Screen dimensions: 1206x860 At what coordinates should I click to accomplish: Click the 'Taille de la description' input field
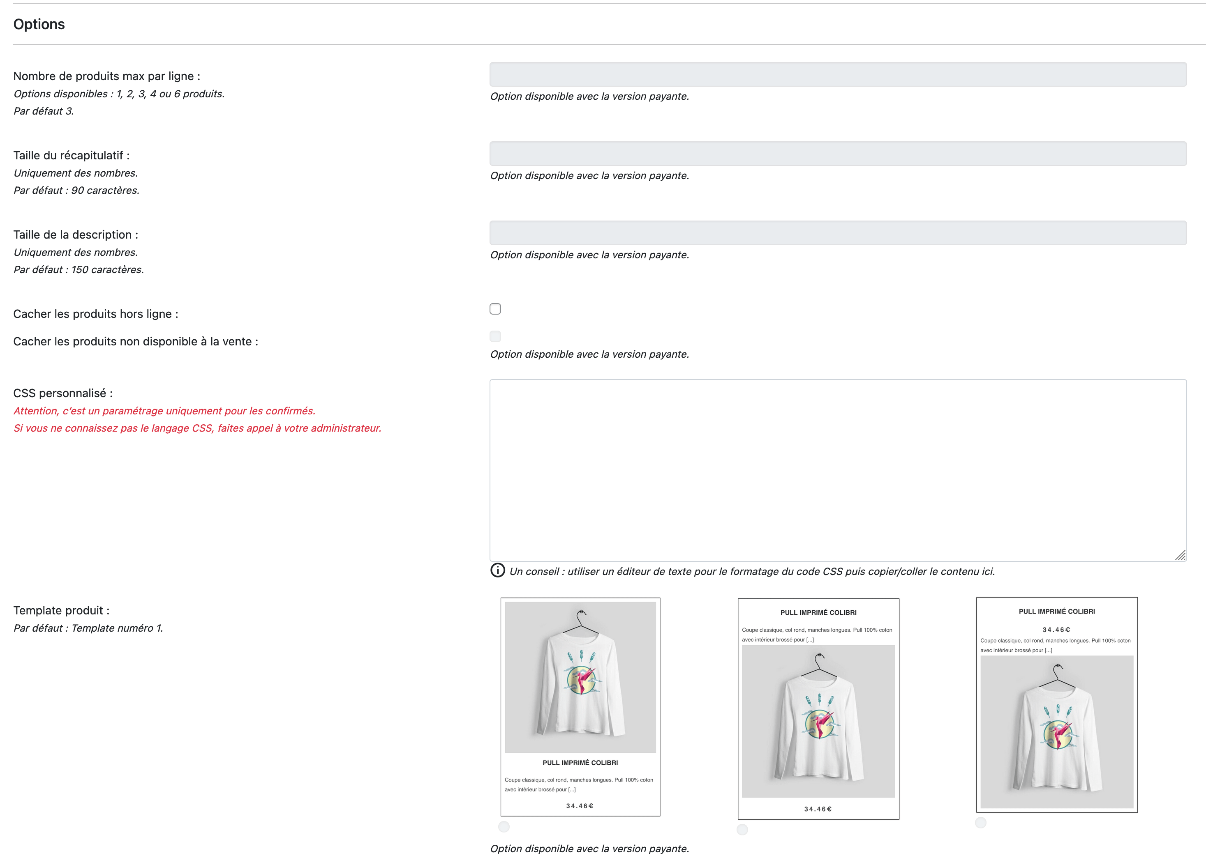838,233
